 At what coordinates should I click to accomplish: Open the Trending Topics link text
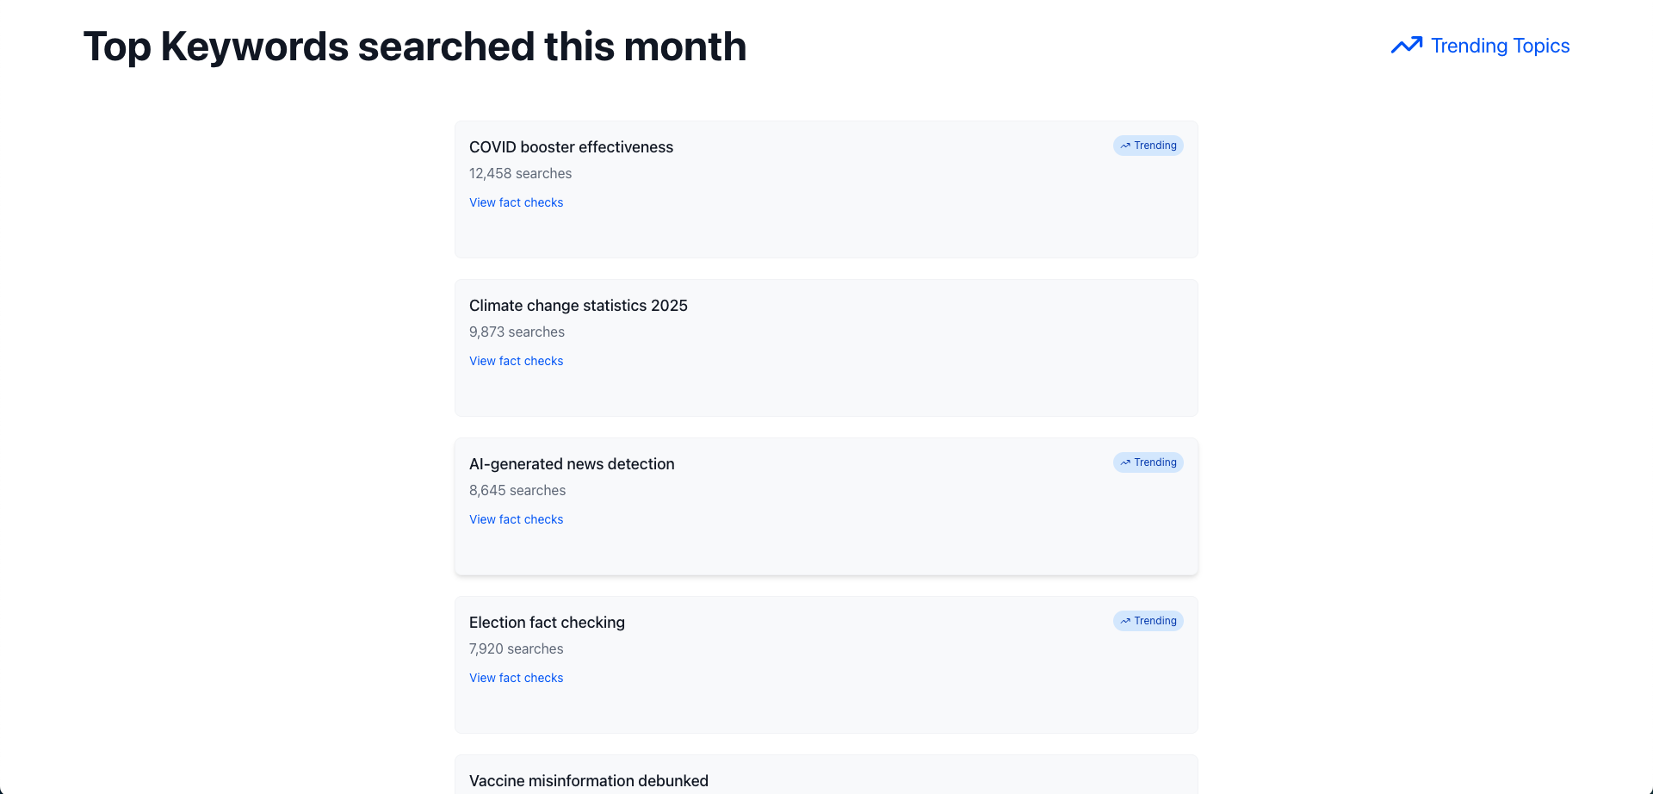(1500, 46)
